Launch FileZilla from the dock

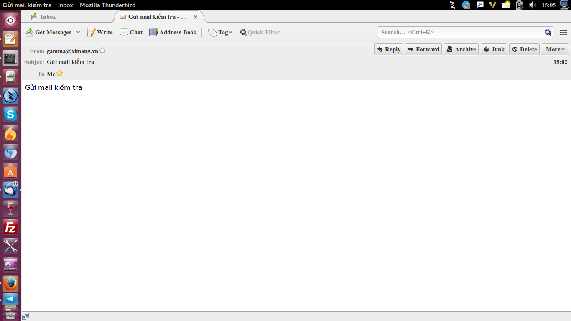point(10,227)
